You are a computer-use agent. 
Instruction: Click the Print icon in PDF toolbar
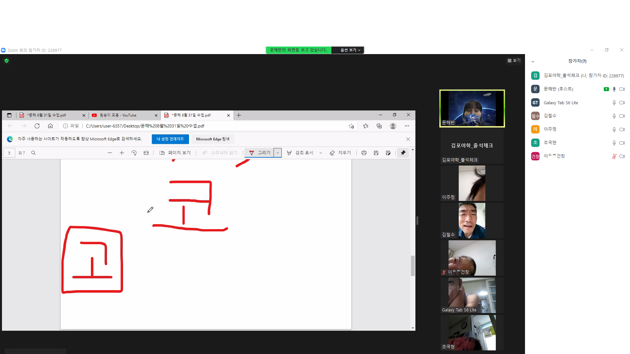364,153
